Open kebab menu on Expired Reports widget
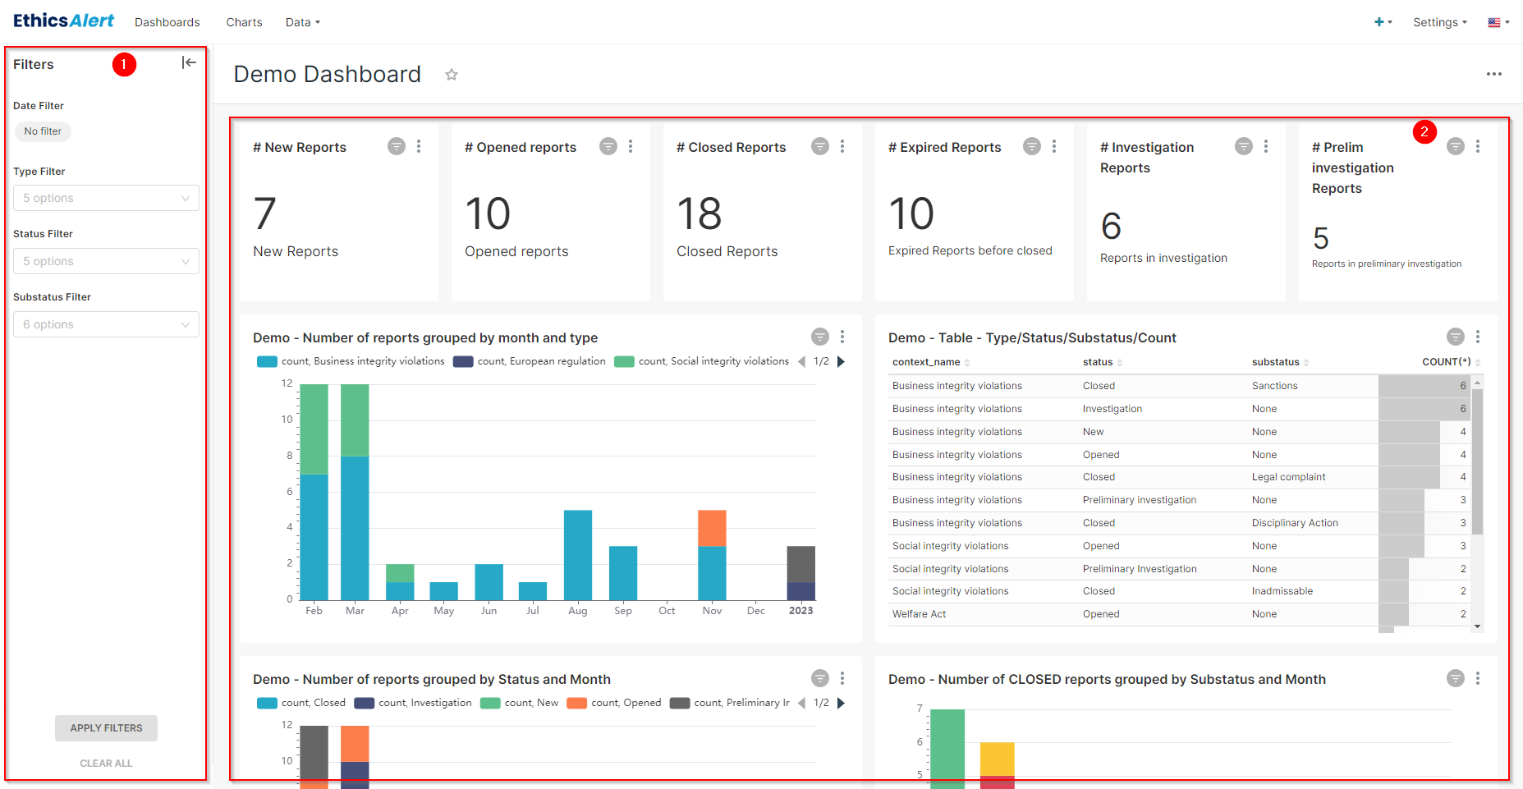 pyautogui.click(x=1055, y=146)
